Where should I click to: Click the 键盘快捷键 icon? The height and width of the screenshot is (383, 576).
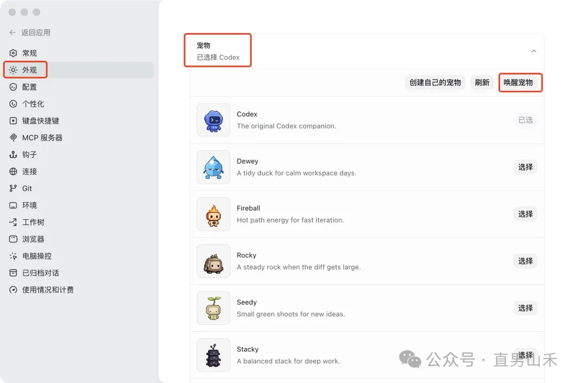tap(13, 121)
